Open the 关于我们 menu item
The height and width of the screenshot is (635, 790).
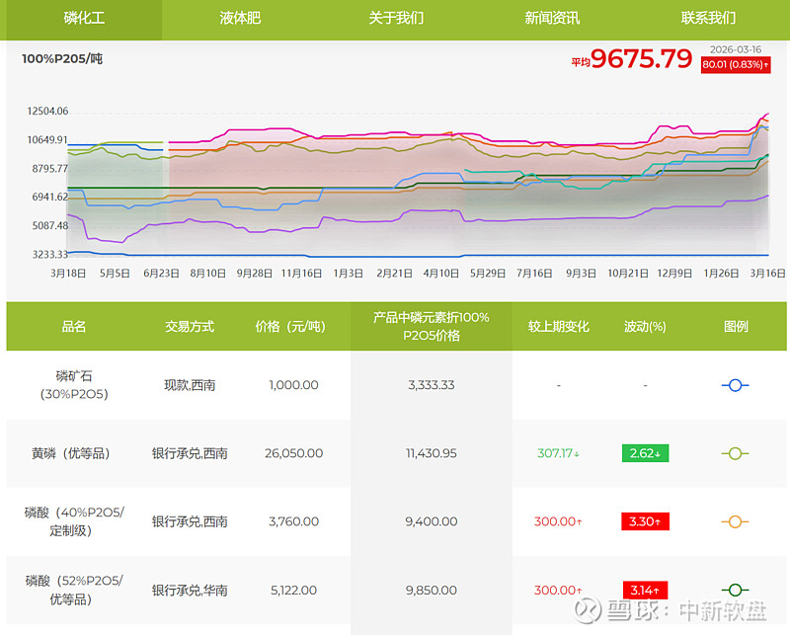tap(396, 19)
